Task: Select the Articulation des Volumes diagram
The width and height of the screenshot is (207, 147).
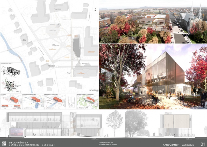Action: point(33,101)
